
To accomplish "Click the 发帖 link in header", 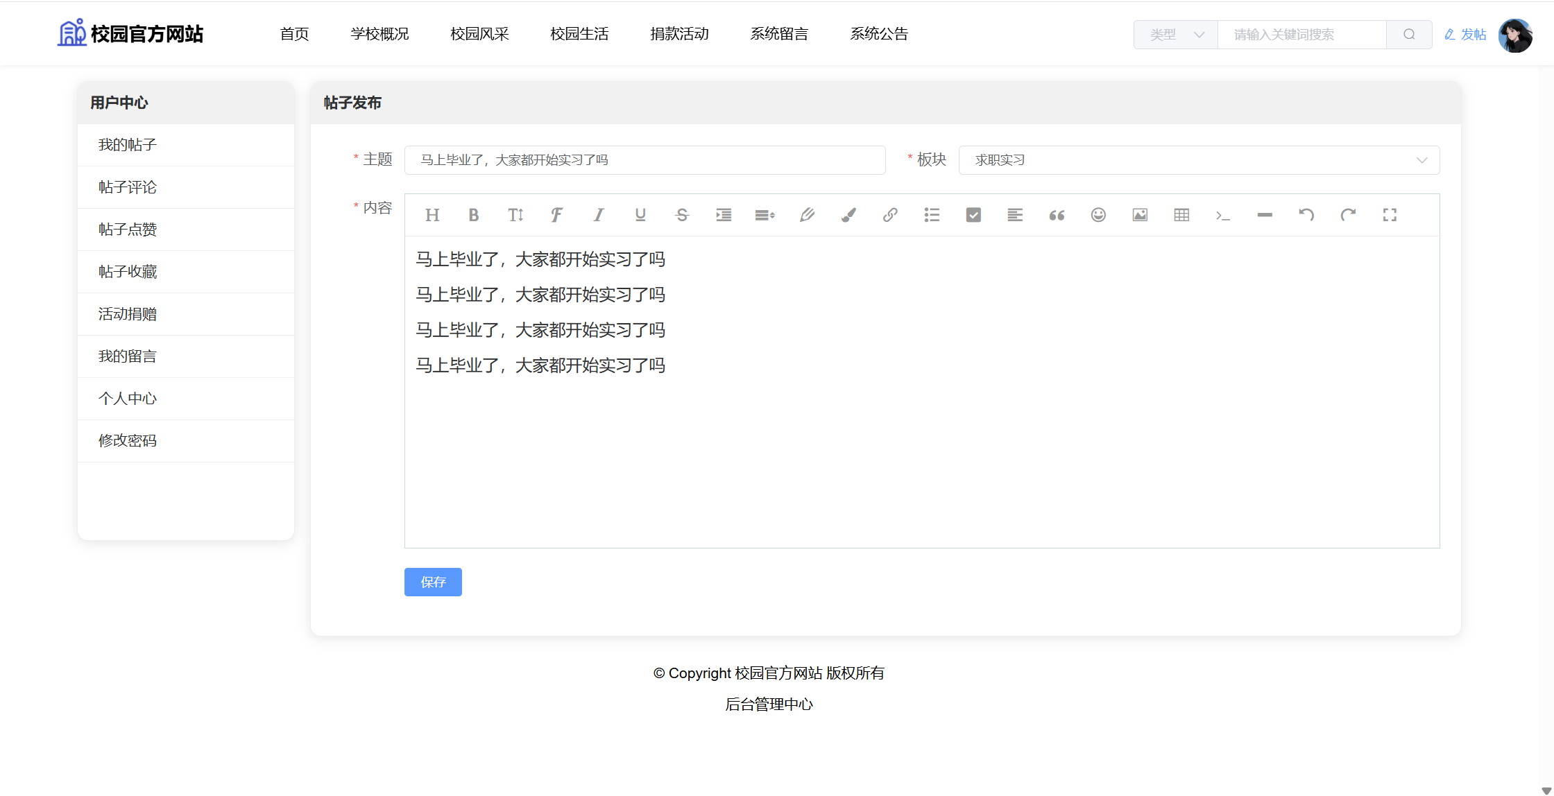I will click(x=1465, y=35).
